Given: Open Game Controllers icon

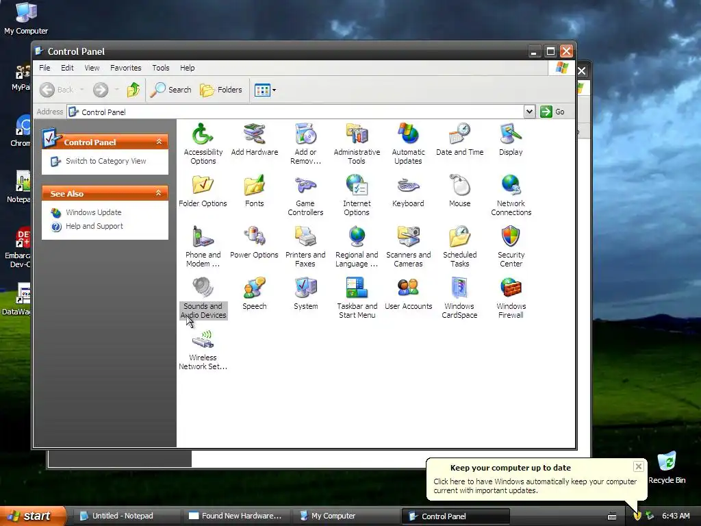Looking at the screenshot, I should pyautogui.click(x=305, y=195).
